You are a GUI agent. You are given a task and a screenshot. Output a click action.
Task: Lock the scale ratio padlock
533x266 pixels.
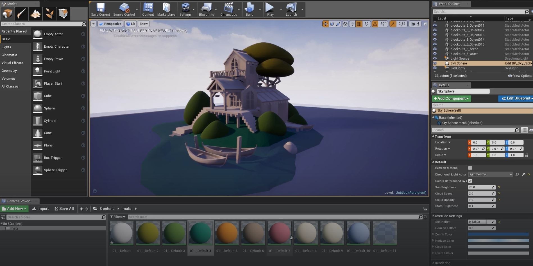click(x=527, y=155)
